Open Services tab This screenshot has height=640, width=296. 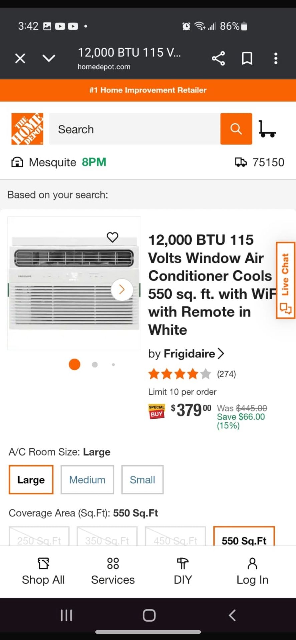pyautogui.click(x=113, y=571)
